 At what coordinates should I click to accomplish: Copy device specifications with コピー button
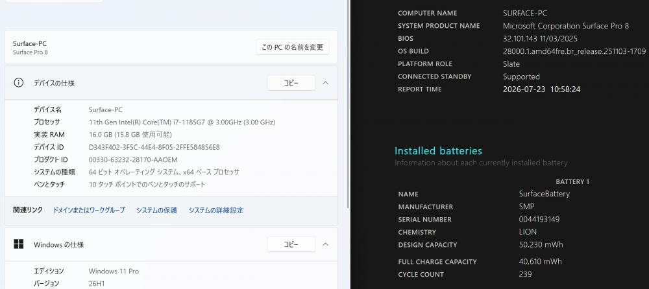291,83
